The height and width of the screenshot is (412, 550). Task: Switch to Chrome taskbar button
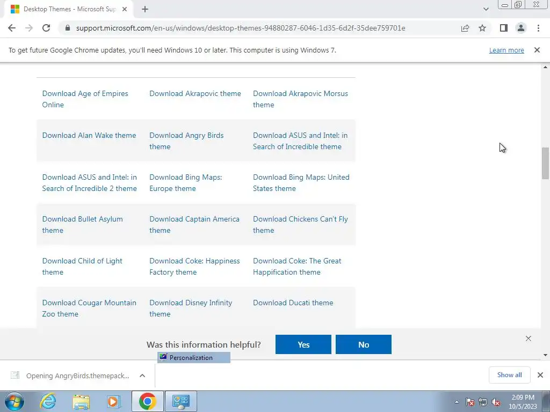[147, 401]
